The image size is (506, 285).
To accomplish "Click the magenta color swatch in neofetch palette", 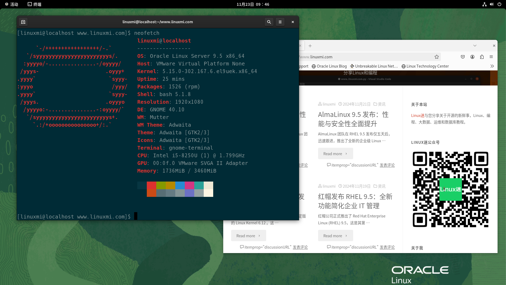I will pos(189,185).
